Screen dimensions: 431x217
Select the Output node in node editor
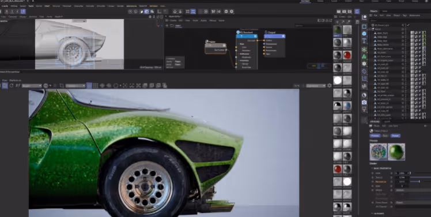(x=274, y=36)
